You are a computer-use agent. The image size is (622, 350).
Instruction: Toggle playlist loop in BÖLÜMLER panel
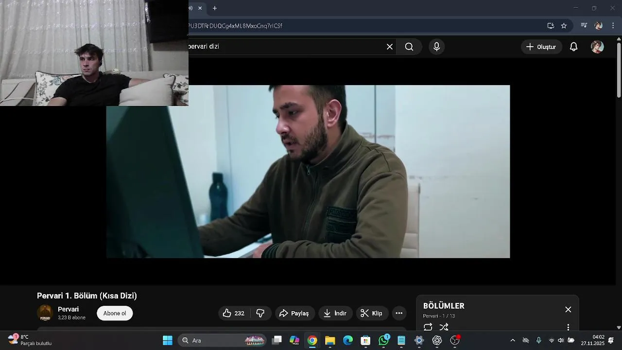pyautogui.click(x=428, y=327)
